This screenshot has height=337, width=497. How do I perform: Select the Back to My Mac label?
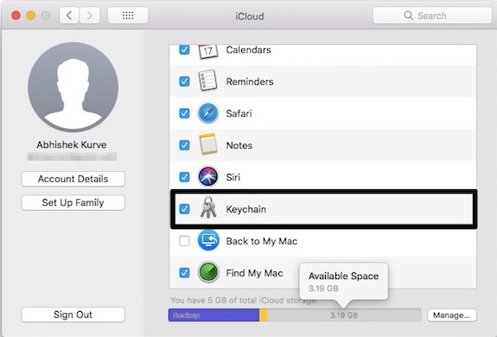[262, 241]
